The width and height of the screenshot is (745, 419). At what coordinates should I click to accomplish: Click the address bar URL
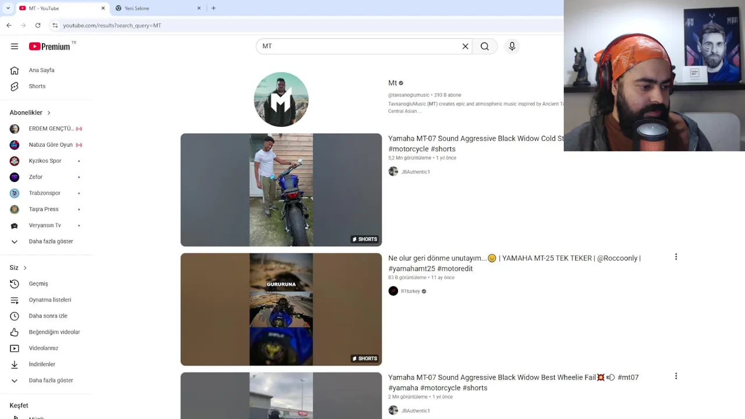[x=112, y=26]
